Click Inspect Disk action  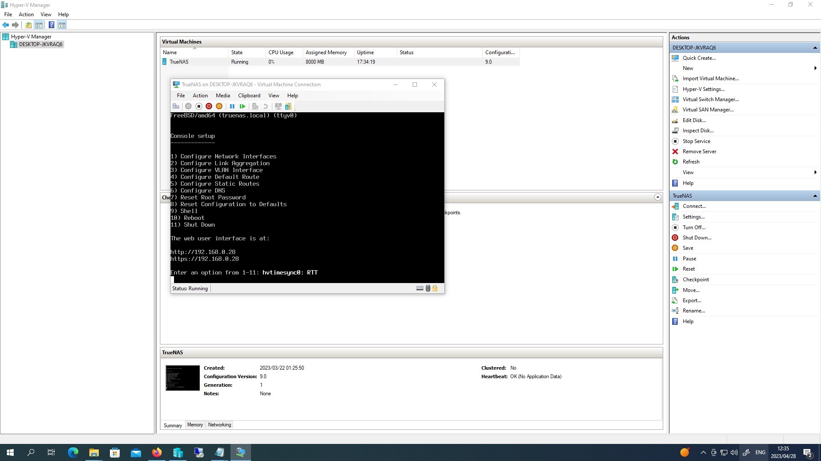tap(698, 131)
